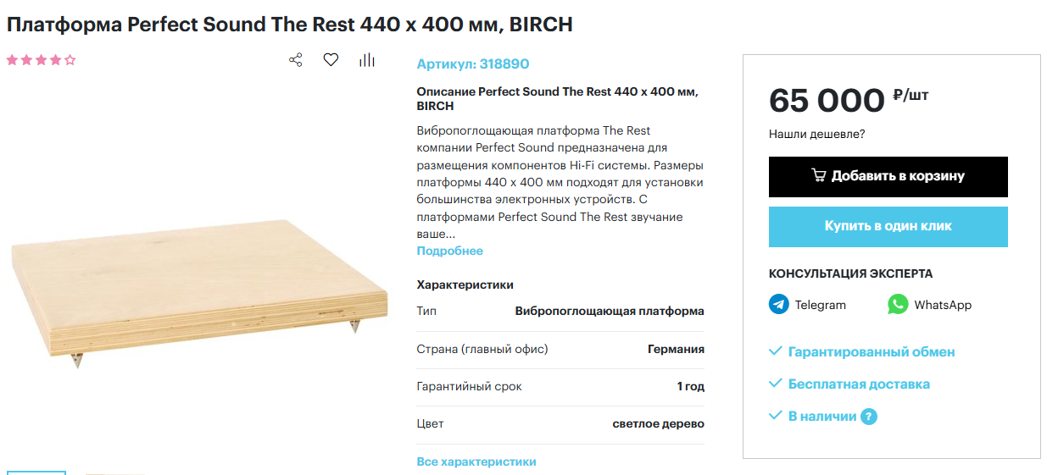1047x475 pixels.
Task: Expand Все характеристики list
Action: (476, 461)
